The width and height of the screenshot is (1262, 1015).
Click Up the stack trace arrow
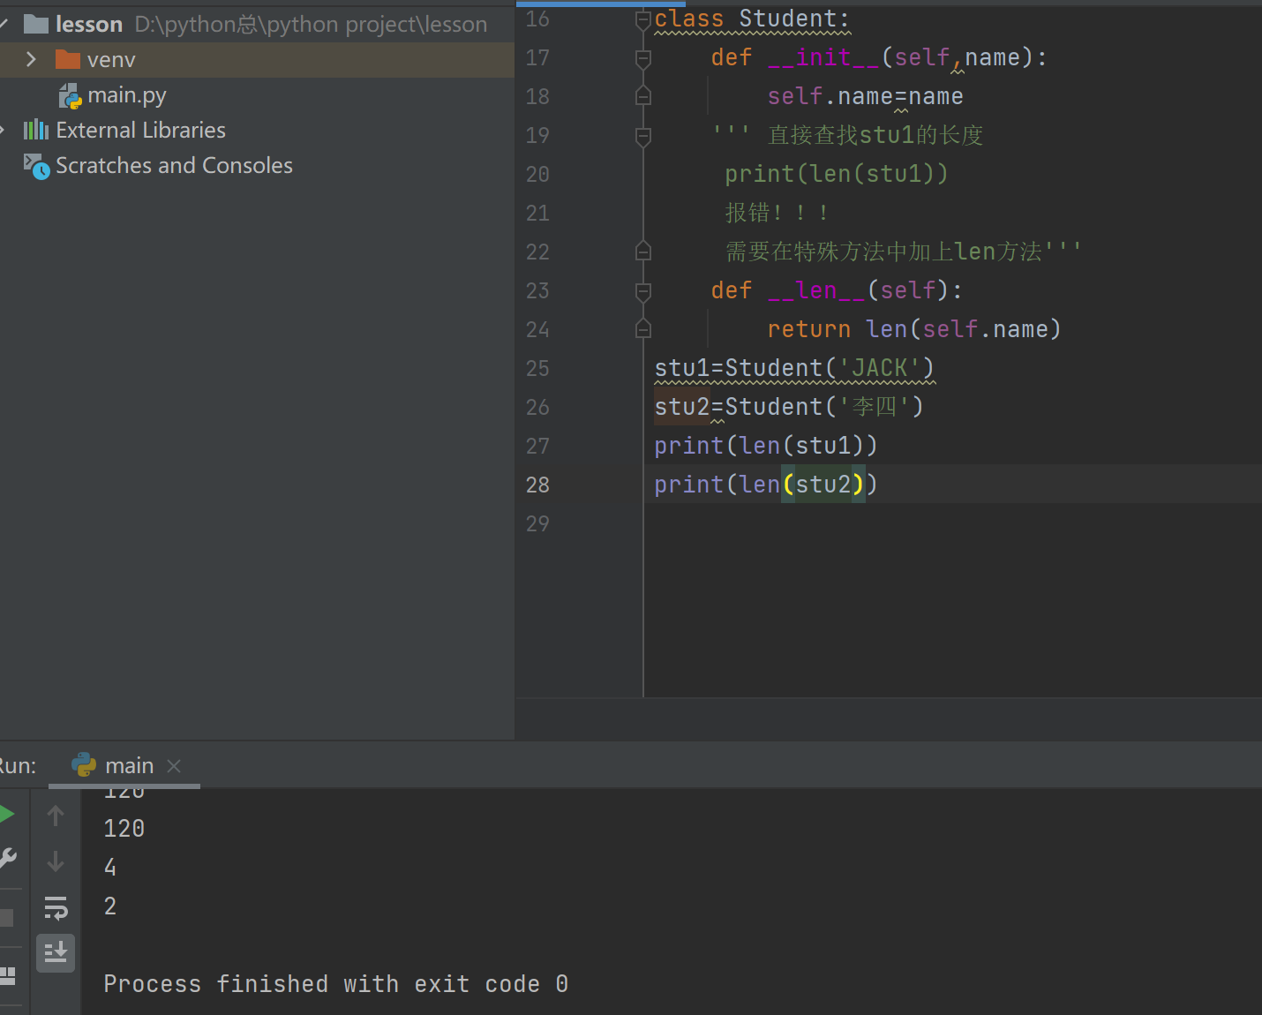pos(56,816)
